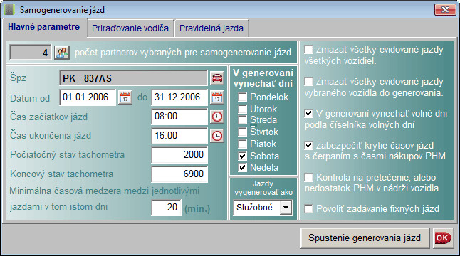Screen dimensions: 460x256
Task: Click minimum gap field showing 20
Action: point(167,208)
